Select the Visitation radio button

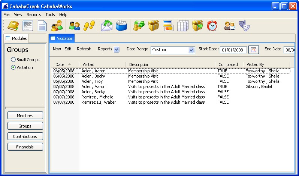click(13, 67)
